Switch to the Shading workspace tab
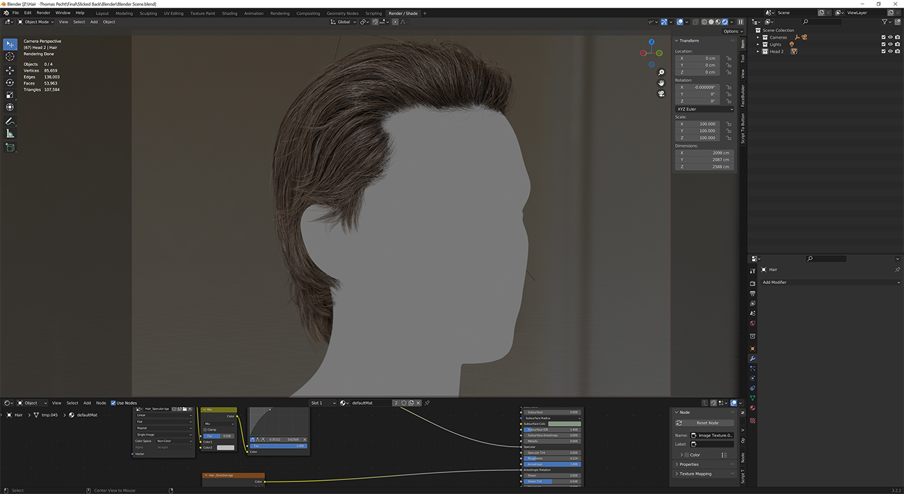This screenshot has height=494, width=904. pos(229,13)
